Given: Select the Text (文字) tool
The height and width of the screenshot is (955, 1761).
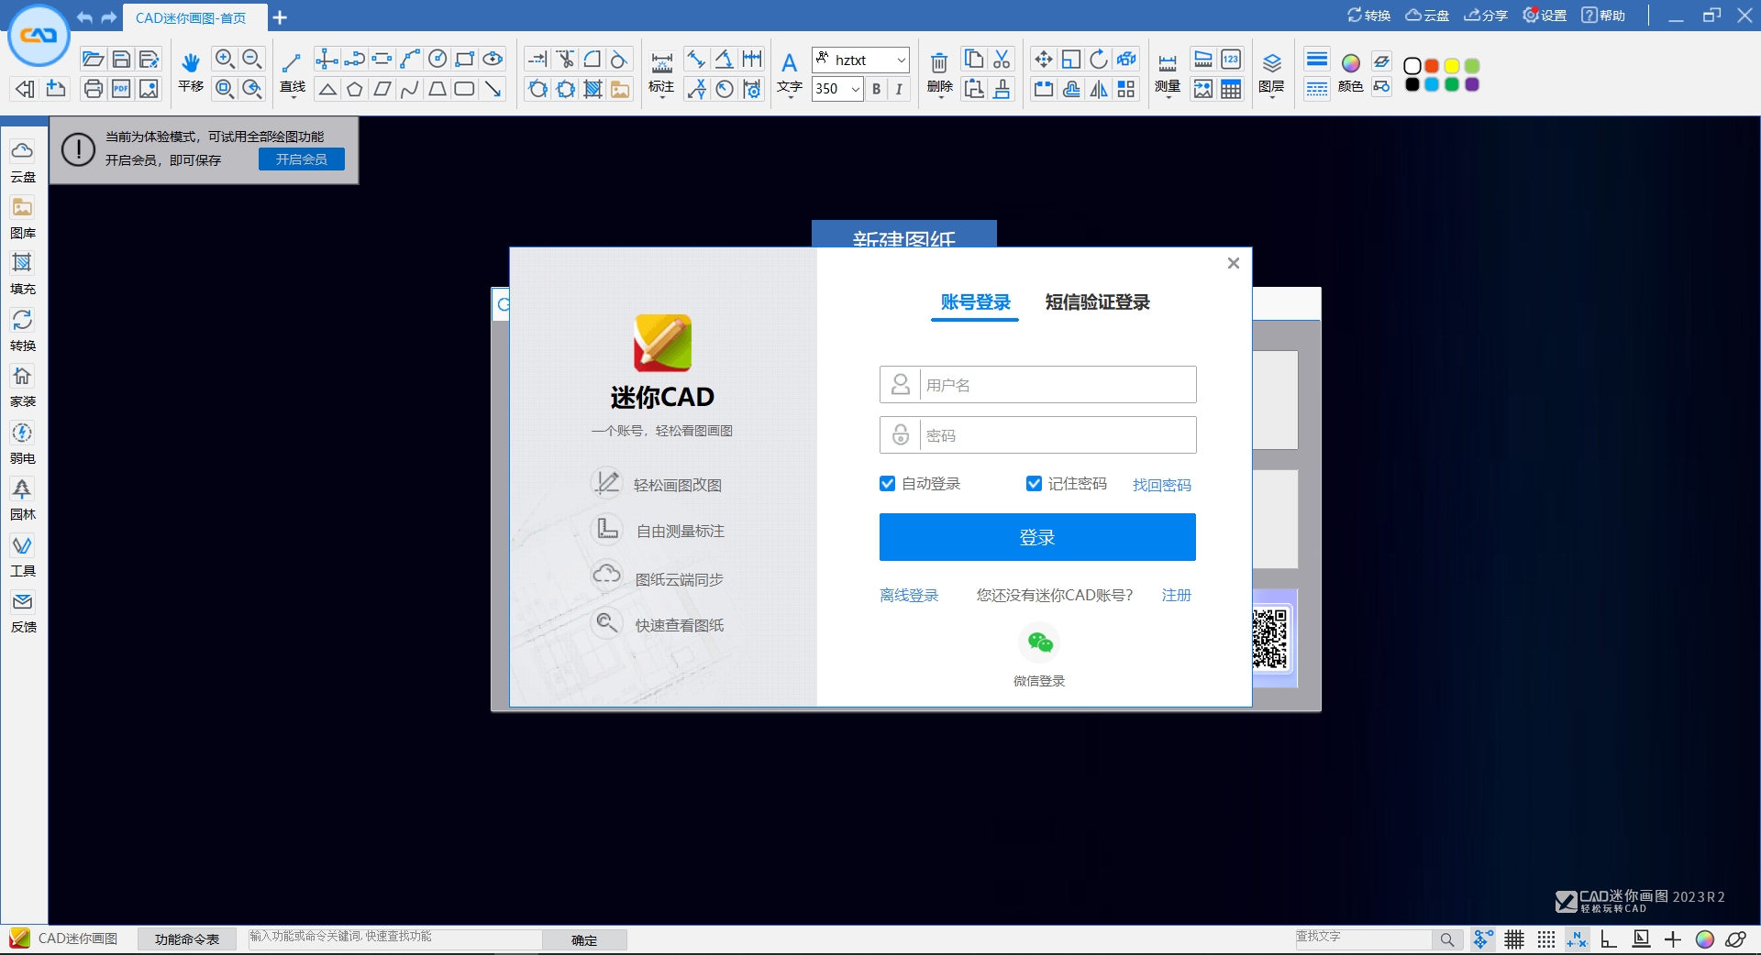Looking at the screenshot, I should tap(789, 73).
